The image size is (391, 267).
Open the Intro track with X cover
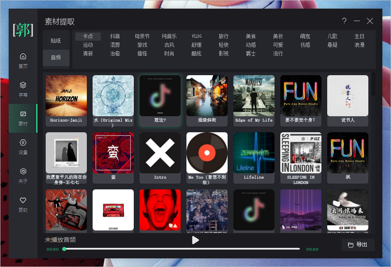(x=160, y=153)
